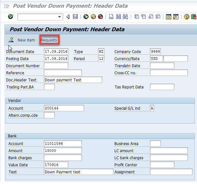This screenshot has width=197, height=184.
Task: Click the red Cancel icon
Action: 101,17
